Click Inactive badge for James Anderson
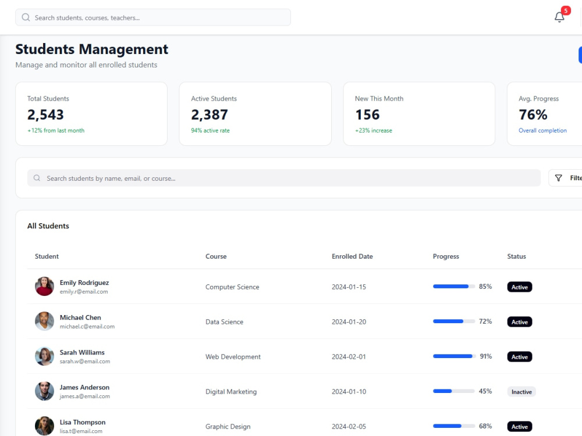Image resolution: width=582 pixels, height=436 pixels. pos(521,391)
